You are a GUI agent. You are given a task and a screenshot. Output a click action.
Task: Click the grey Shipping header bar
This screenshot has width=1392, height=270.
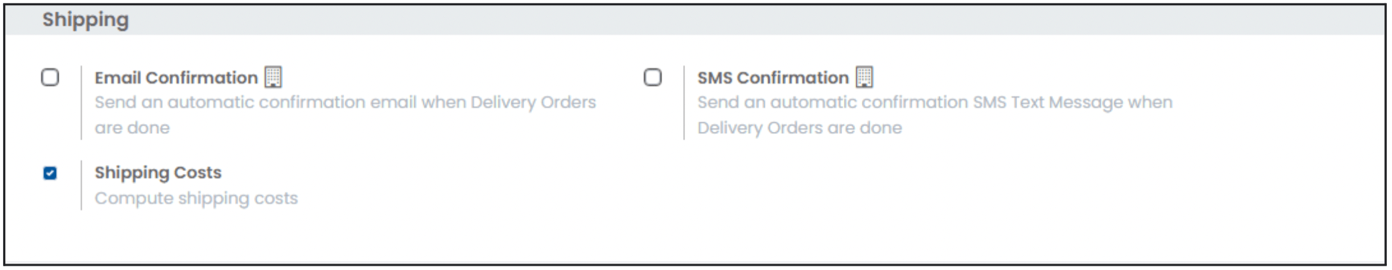coord(695,20)
